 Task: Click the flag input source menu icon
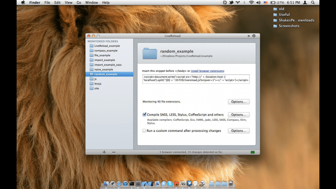(x=266, y=3)
